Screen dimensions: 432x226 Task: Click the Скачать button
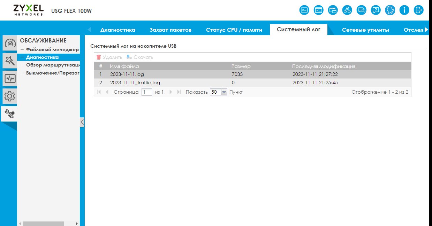(x=140, y=57)
